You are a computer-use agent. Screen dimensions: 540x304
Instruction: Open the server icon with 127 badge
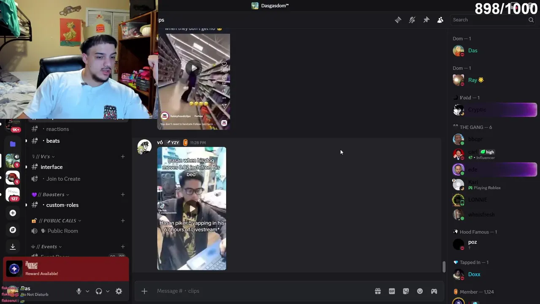point(13,194)
